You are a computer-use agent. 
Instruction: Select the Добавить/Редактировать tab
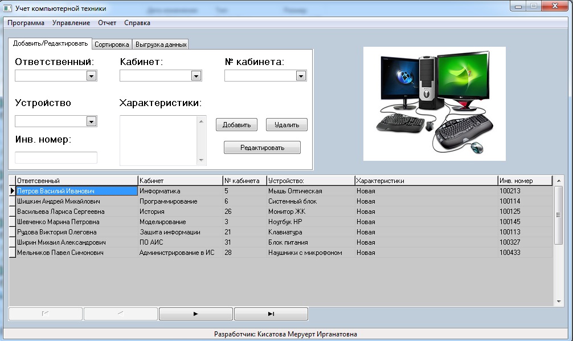tap(50, 43)
